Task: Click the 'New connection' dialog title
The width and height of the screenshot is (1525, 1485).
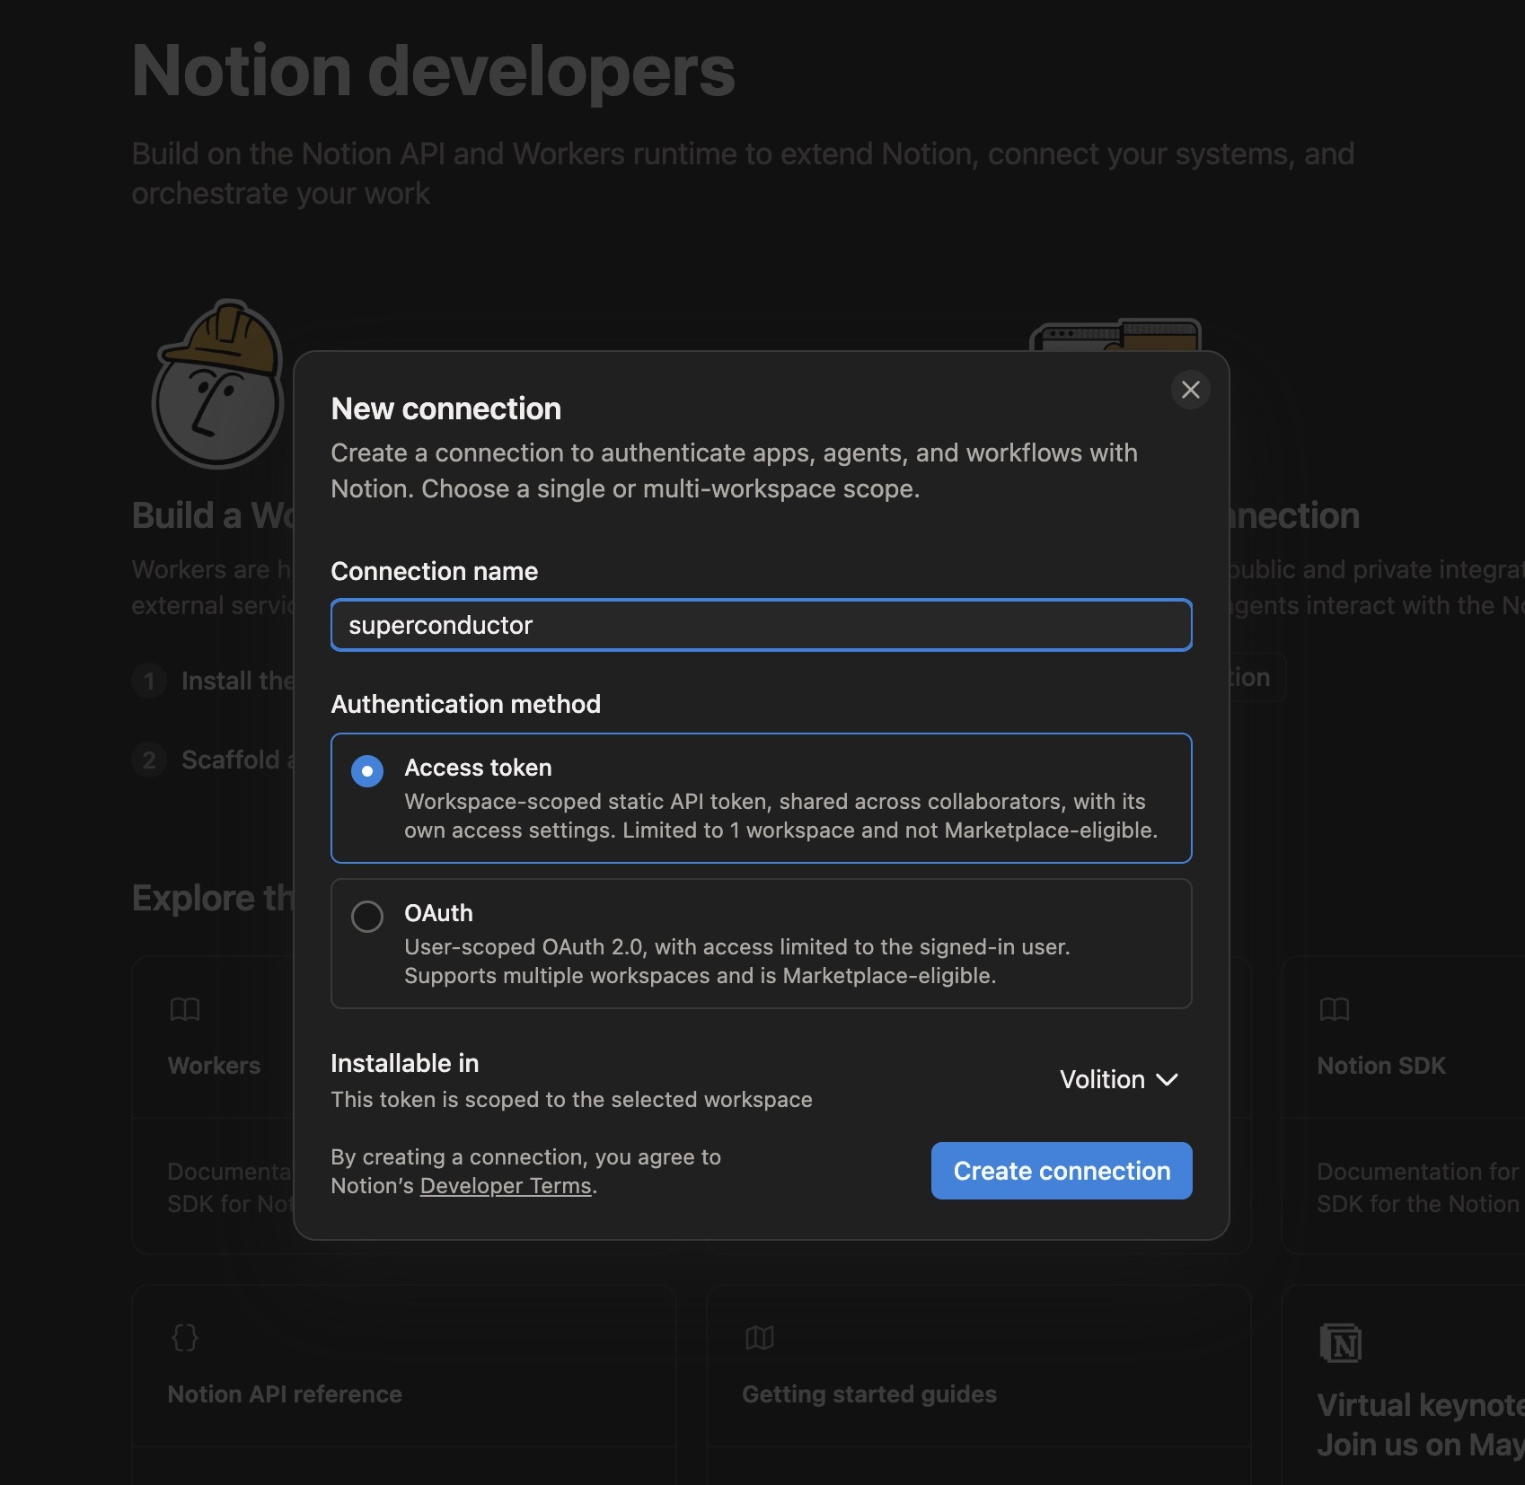Action: point(446,409)
